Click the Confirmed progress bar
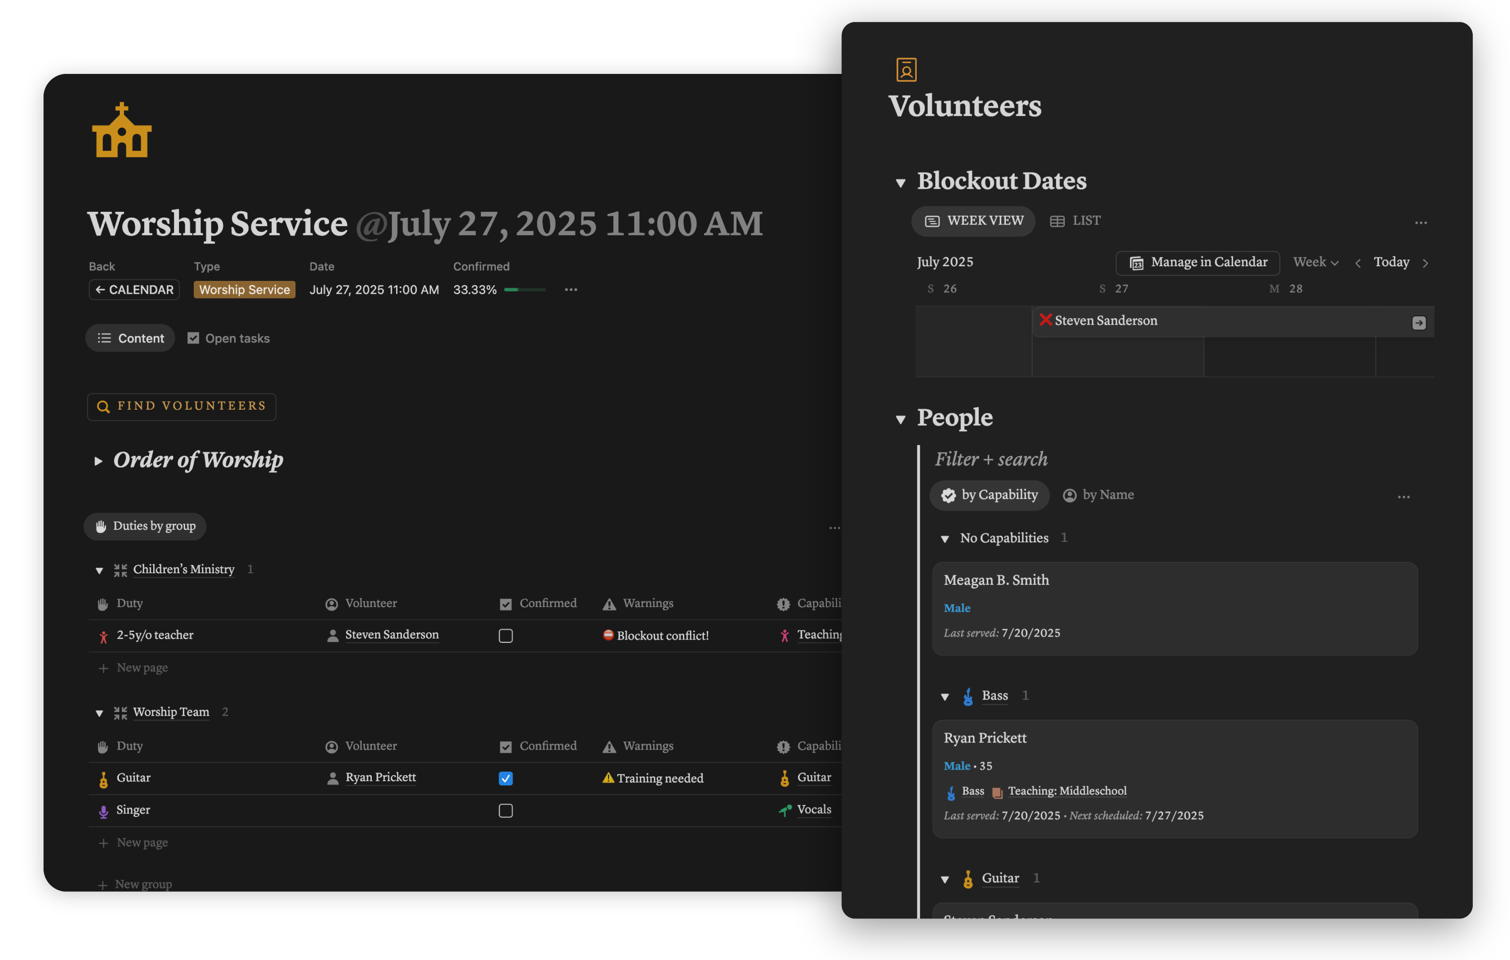 click(x=524, y=289)
